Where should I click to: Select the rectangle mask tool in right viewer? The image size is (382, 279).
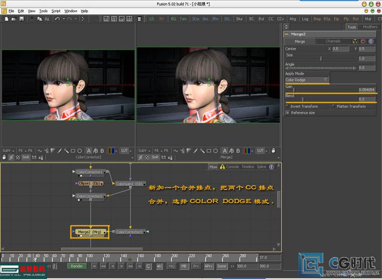coord(209,151)
